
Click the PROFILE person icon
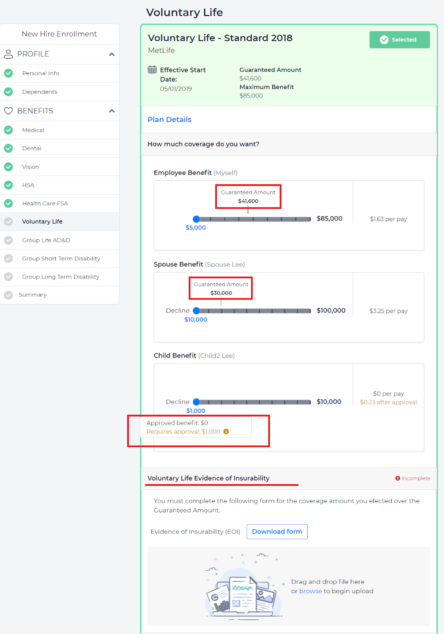tap(8, 54)
